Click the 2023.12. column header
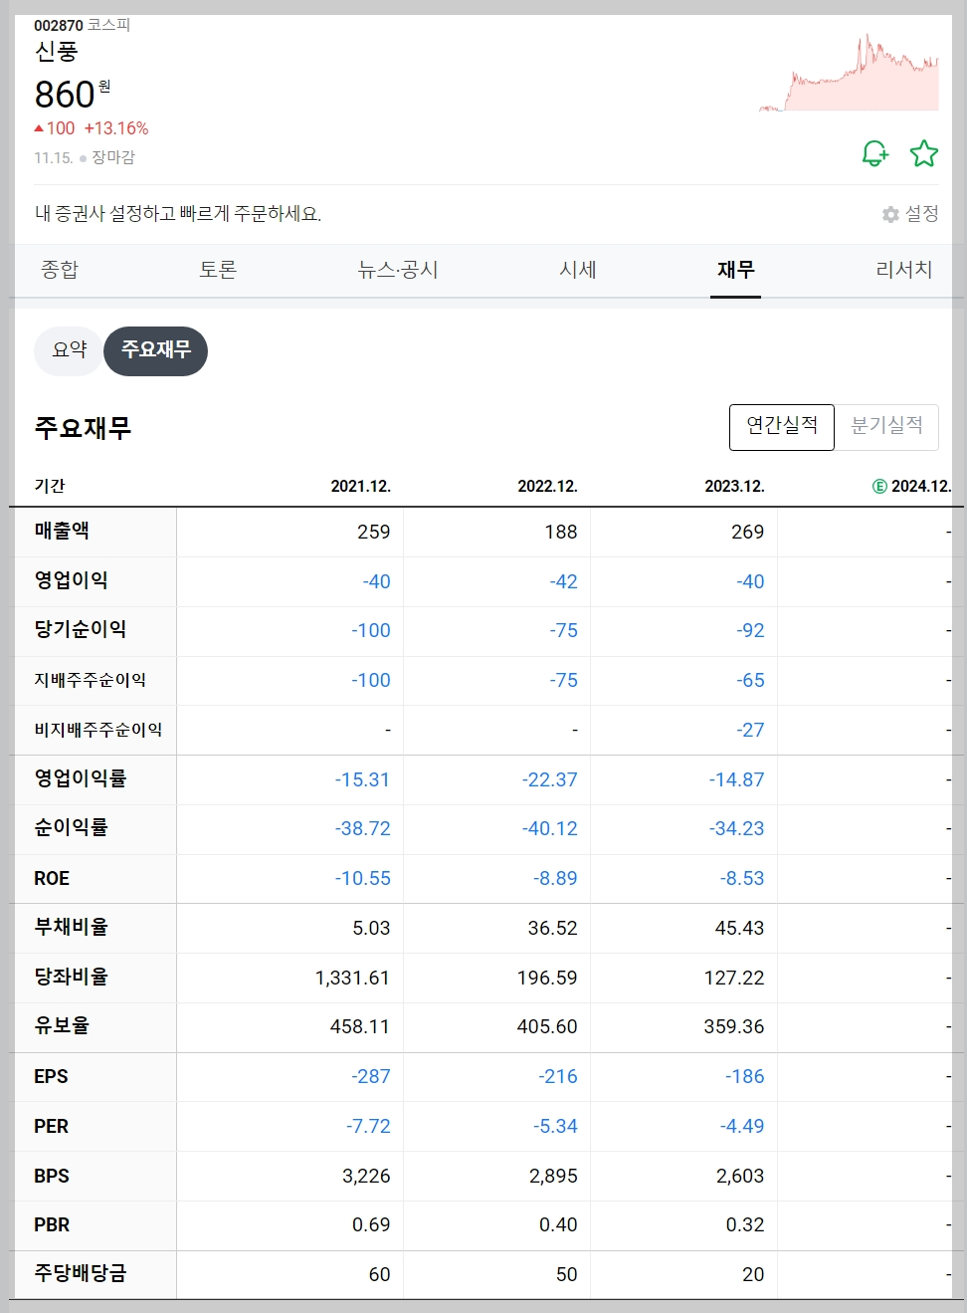 (x=735, y=486)
